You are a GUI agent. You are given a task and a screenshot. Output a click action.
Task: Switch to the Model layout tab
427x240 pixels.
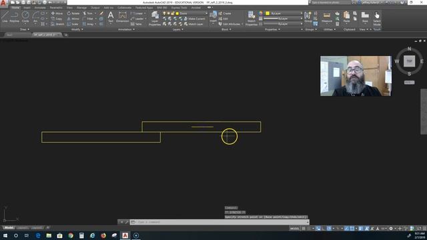tap(9, 228)
